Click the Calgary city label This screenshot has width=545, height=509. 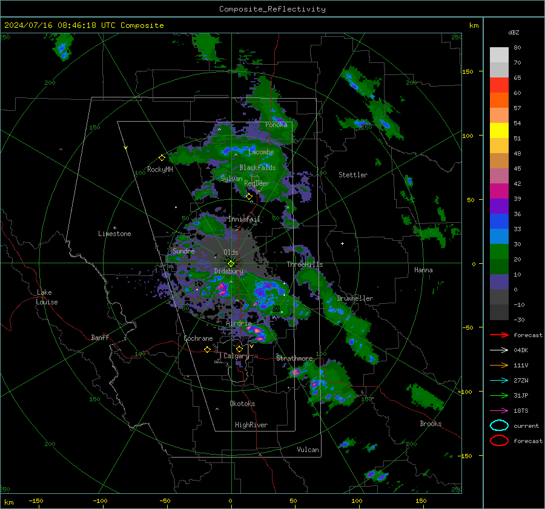coord(236,356)
